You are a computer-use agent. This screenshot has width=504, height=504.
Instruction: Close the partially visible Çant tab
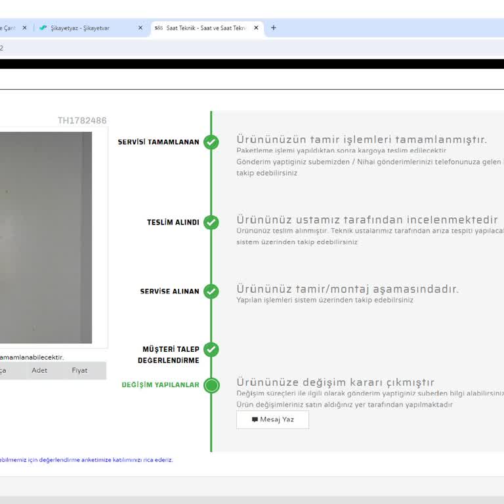(x=24, y=28)
